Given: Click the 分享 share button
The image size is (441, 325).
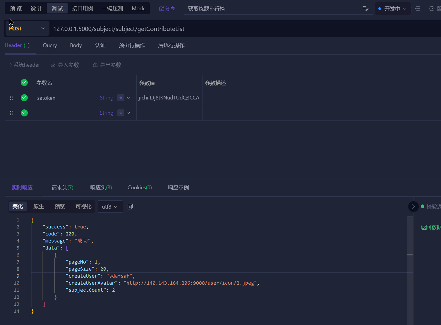Looking at the screenshot, I should pos(167,9).
